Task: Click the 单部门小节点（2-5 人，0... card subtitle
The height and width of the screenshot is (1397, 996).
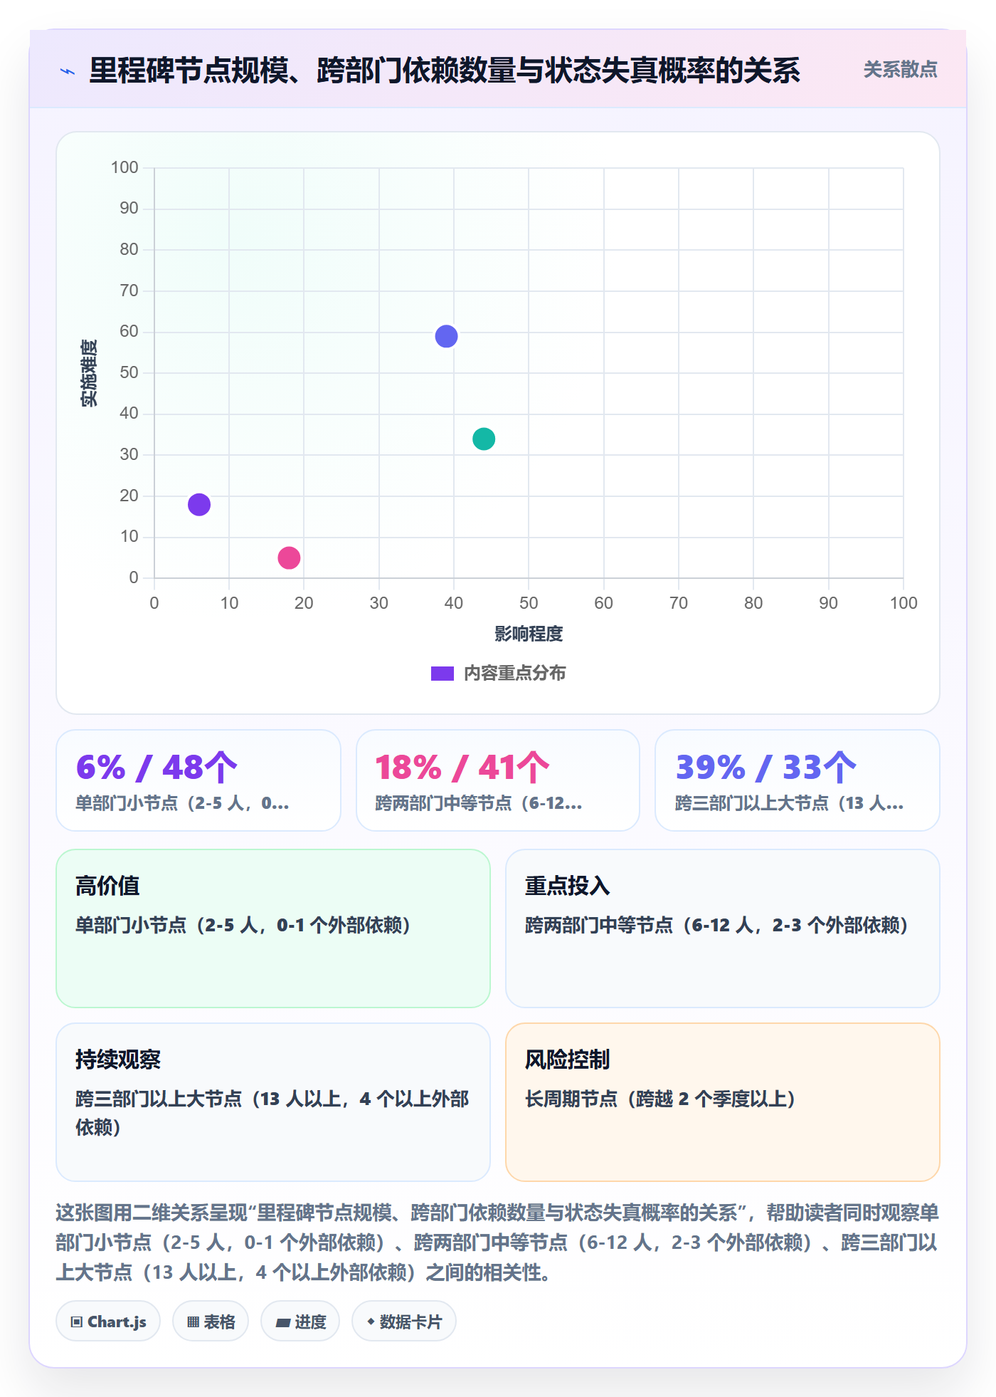Action: (x=183, y=803)
